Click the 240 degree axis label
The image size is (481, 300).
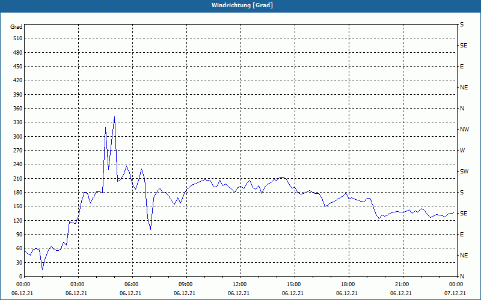pyautogui.click(x=18, y=164)
